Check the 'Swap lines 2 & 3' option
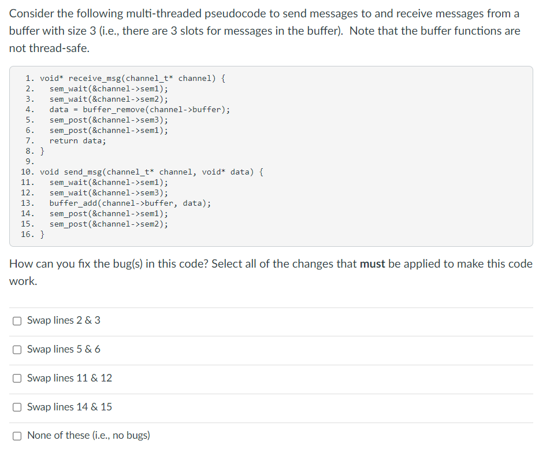The width and height of the screenshot is (539, 452). click(17, 321)
